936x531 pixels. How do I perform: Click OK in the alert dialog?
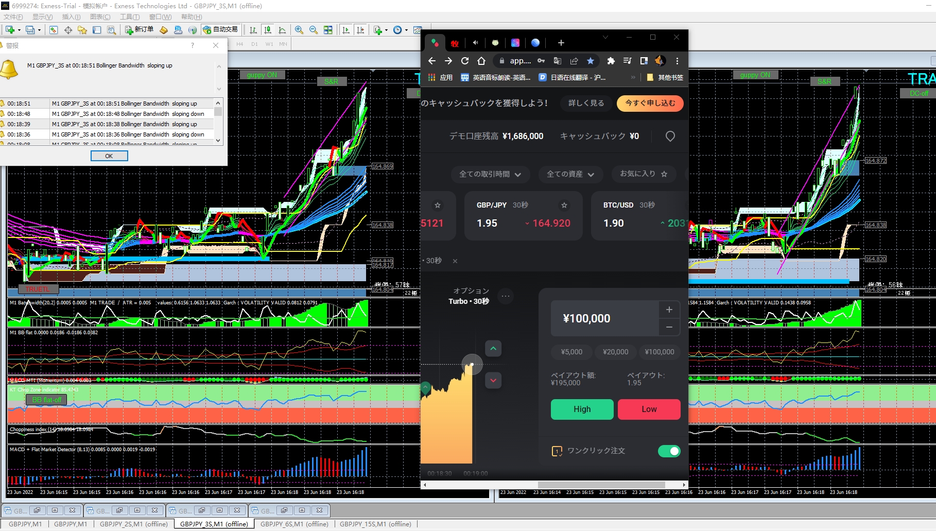pyautogui.click(x=109, y=156)
